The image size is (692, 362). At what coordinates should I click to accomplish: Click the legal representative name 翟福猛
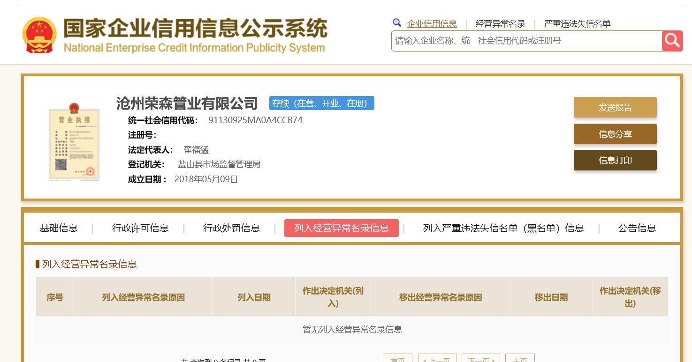(196, 150)
